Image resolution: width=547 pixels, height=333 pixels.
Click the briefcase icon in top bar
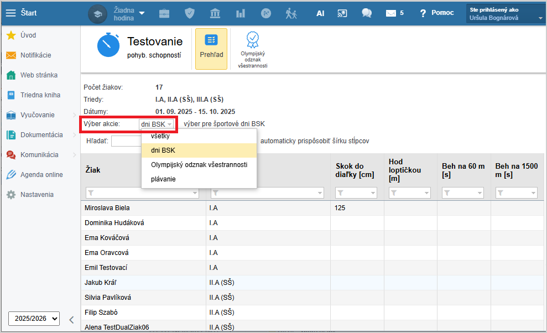point(164,13)
